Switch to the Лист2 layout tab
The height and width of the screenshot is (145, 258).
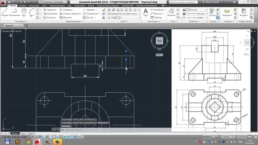[31, 133]
